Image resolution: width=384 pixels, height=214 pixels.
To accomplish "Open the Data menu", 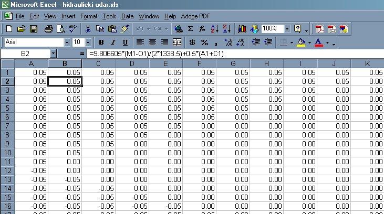I will (127, 16).
